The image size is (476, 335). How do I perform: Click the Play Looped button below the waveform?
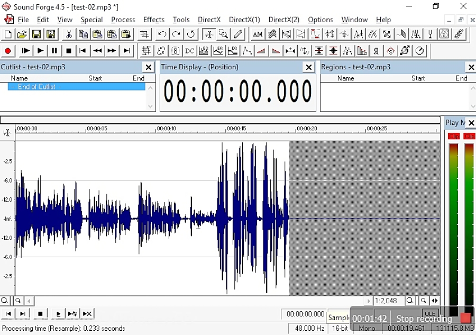72,314
